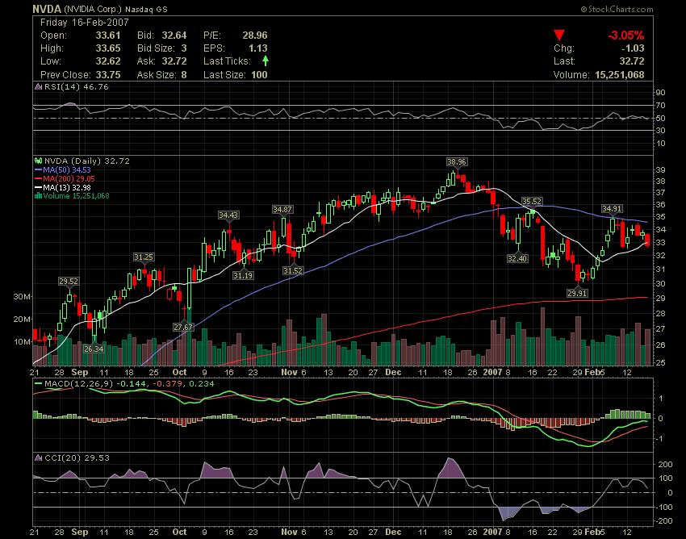This screenshot has height=539, width=686.
Task: Click the Last Size value 100
Action: [x=259, y=75]
